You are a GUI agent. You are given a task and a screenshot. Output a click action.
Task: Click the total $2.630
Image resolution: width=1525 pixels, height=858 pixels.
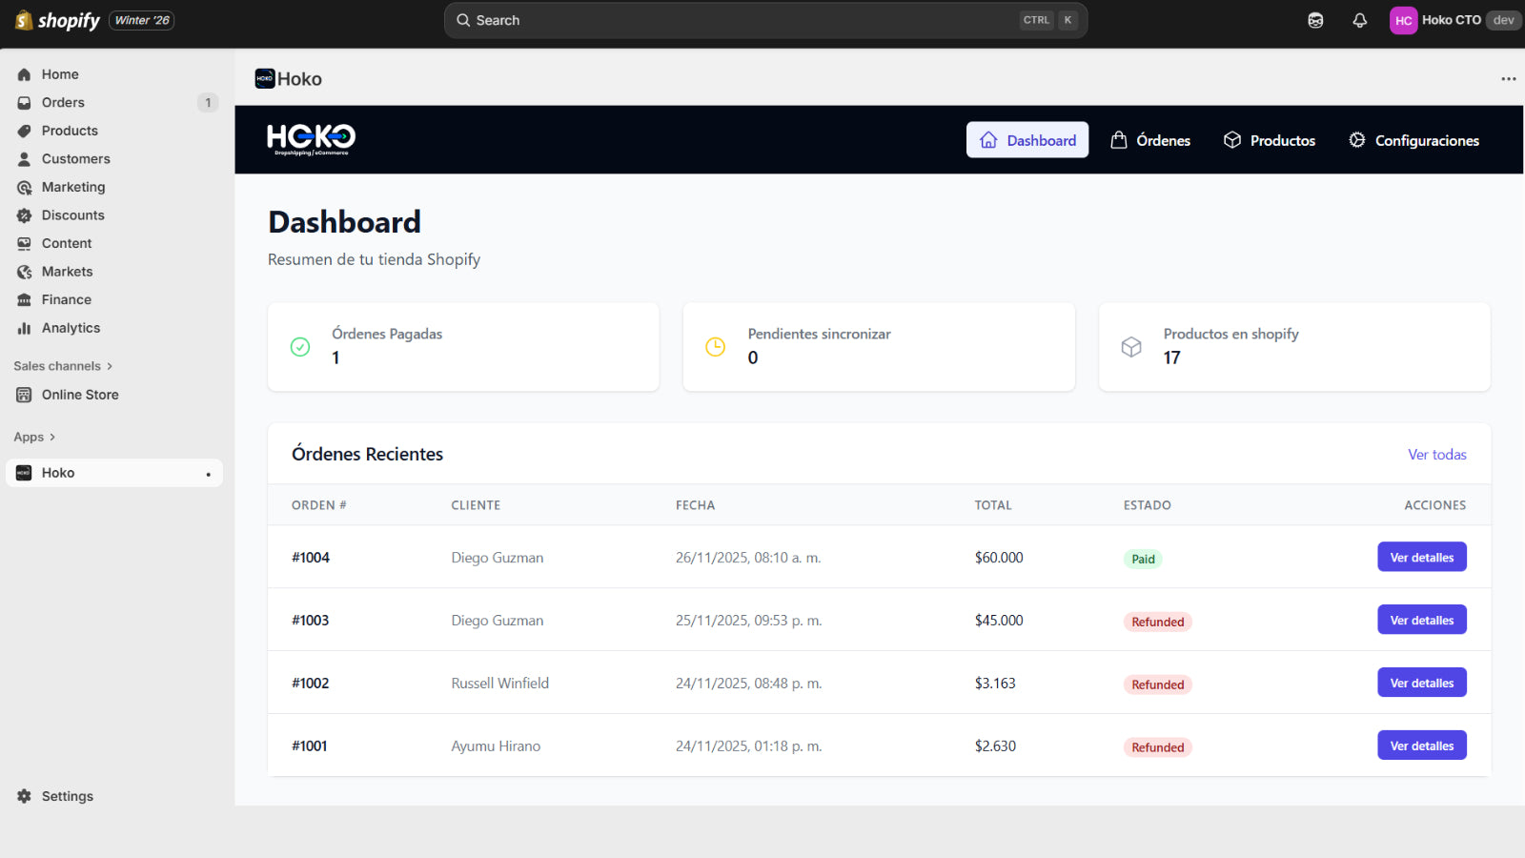pos(995,746)
